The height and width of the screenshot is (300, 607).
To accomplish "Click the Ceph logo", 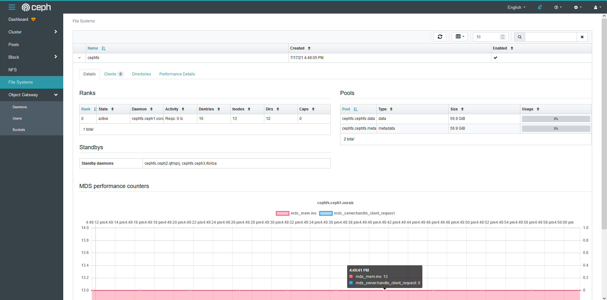I will coord(36,7).
